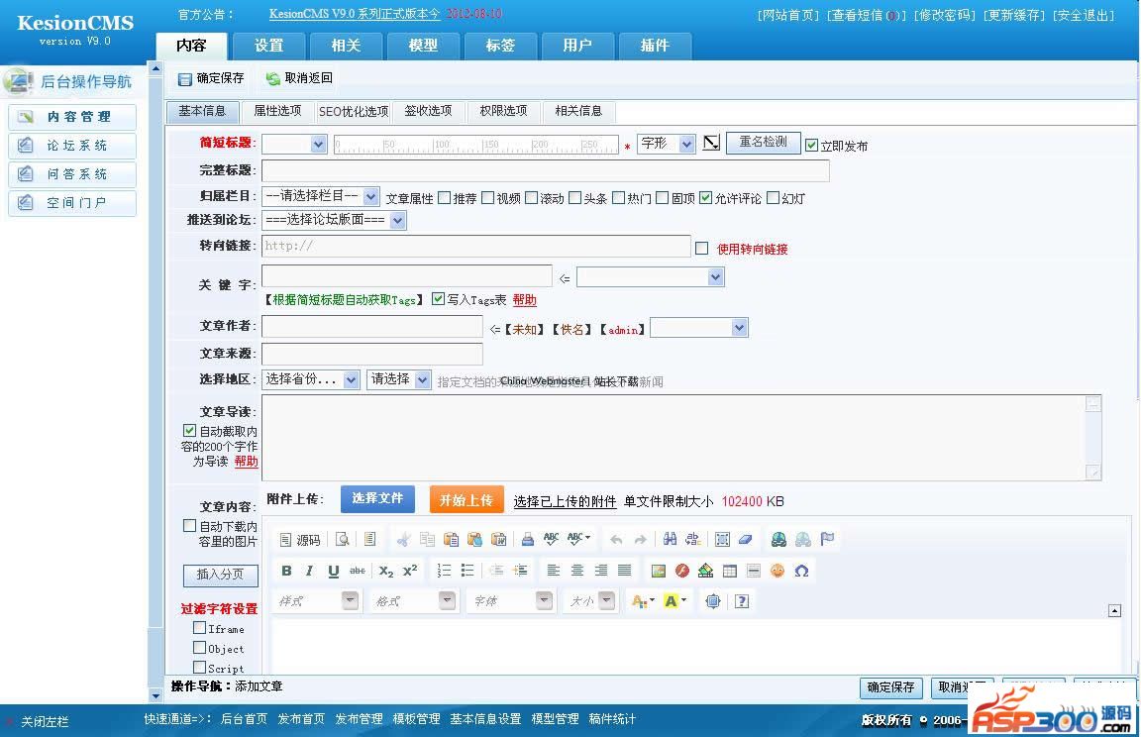Click the Print icon in editor toolbar
Screen dimensions: 1141x737
pyautogui.click(x=528, y=539)
